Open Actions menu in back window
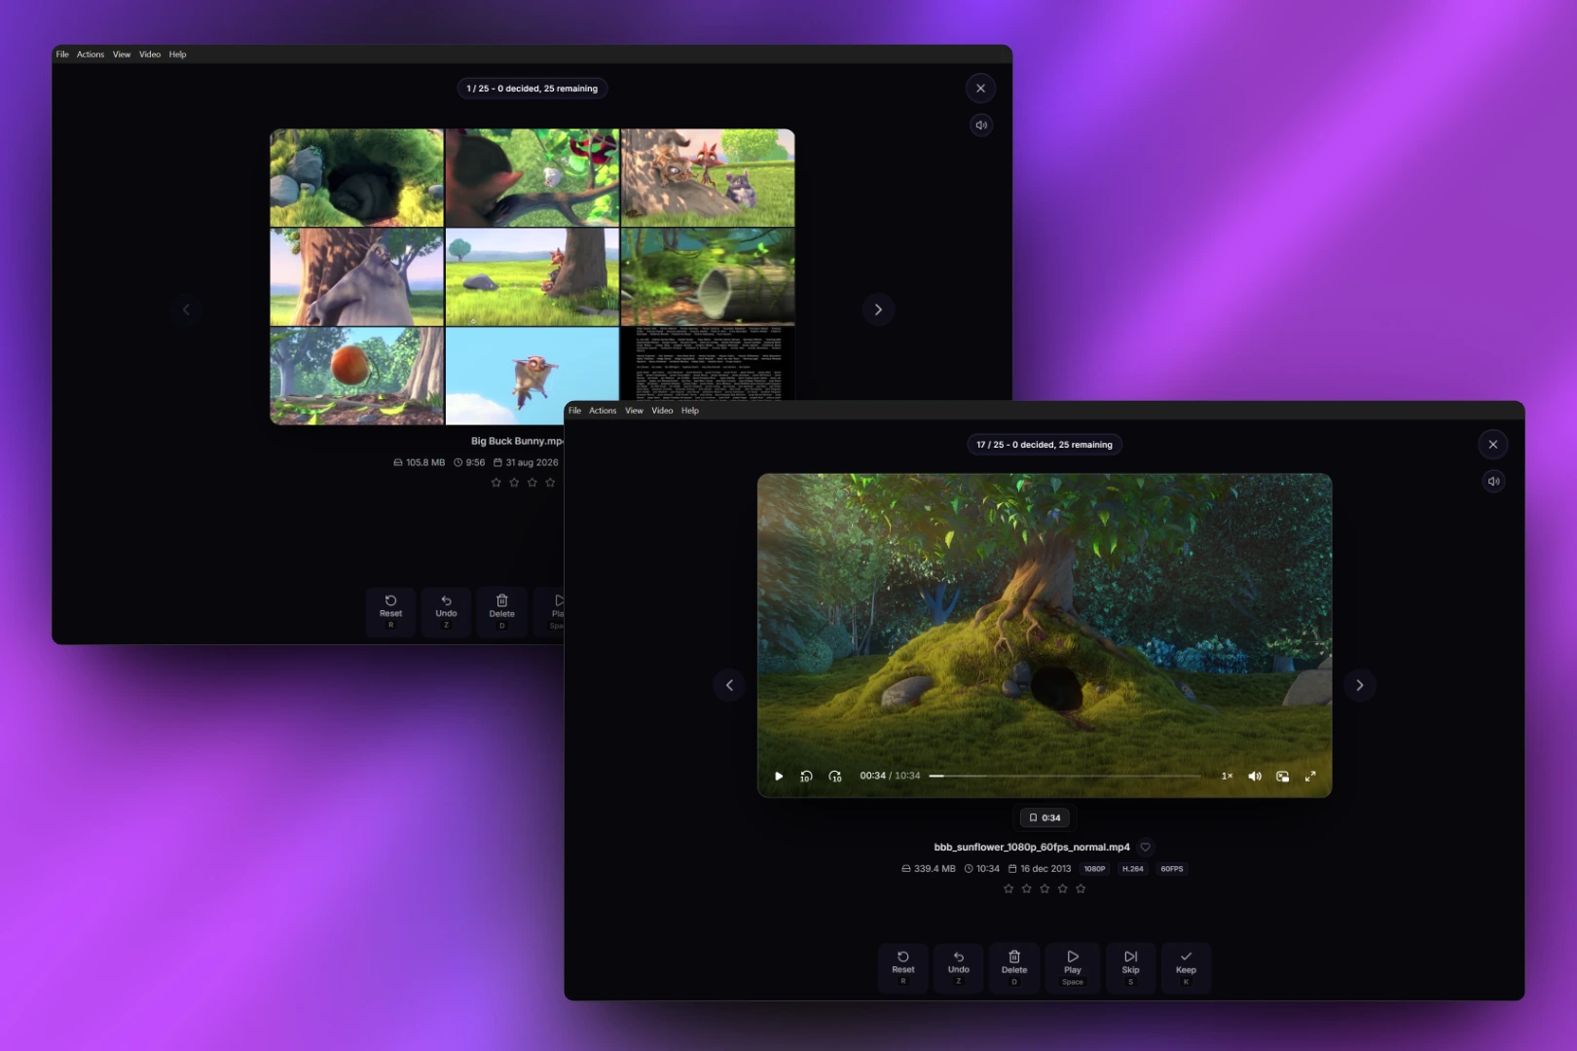Screen dimensions: 1577x1051 coord(91,54)
